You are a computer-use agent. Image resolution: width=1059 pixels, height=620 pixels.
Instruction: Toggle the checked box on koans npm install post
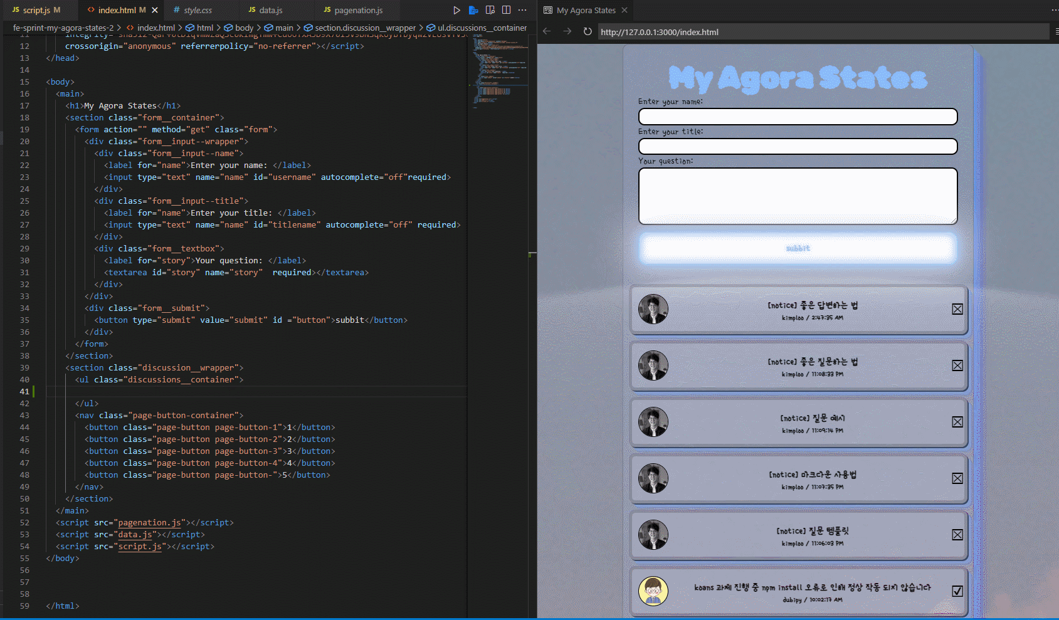[957, 591]
